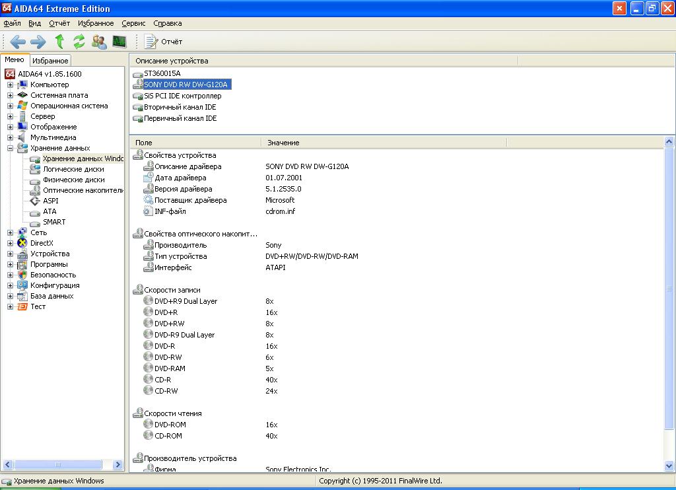Screen dimensions: 676x490
Task: Click the Безопасность shield icon
Action: [x=22, y=275]
